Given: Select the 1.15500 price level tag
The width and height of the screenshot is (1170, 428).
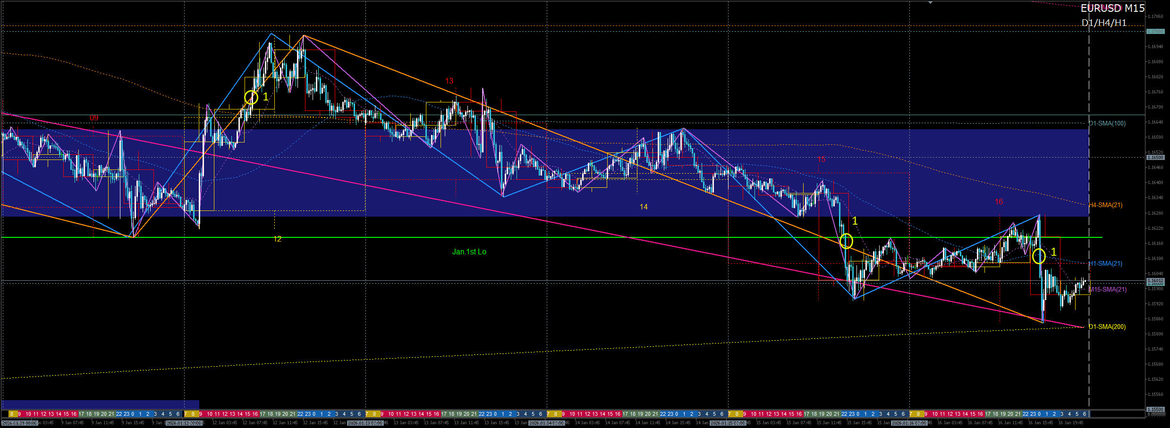Looking at the screenshot, I should click(x=1155, y=409).
